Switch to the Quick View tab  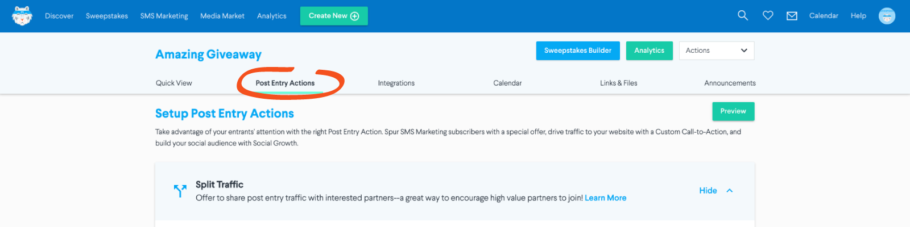tap(174, 83)
